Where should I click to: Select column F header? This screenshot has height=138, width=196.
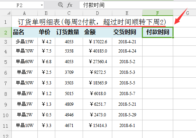(x=158, y=13)
